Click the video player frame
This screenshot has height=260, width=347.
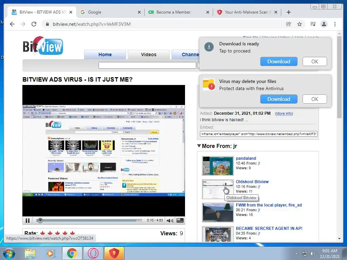104,151
